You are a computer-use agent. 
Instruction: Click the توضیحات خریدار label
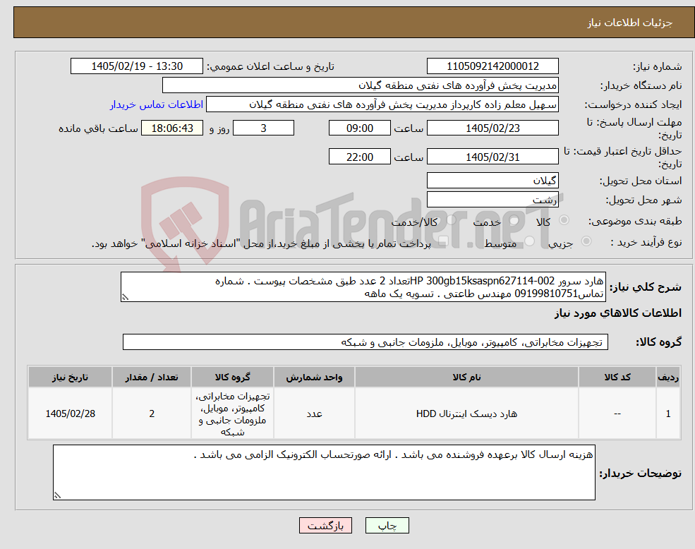(x=641, y=473)
